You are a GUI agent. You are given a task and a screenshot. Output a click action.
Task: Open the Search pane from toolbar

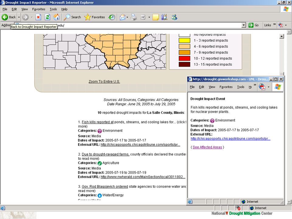(72, 17)
